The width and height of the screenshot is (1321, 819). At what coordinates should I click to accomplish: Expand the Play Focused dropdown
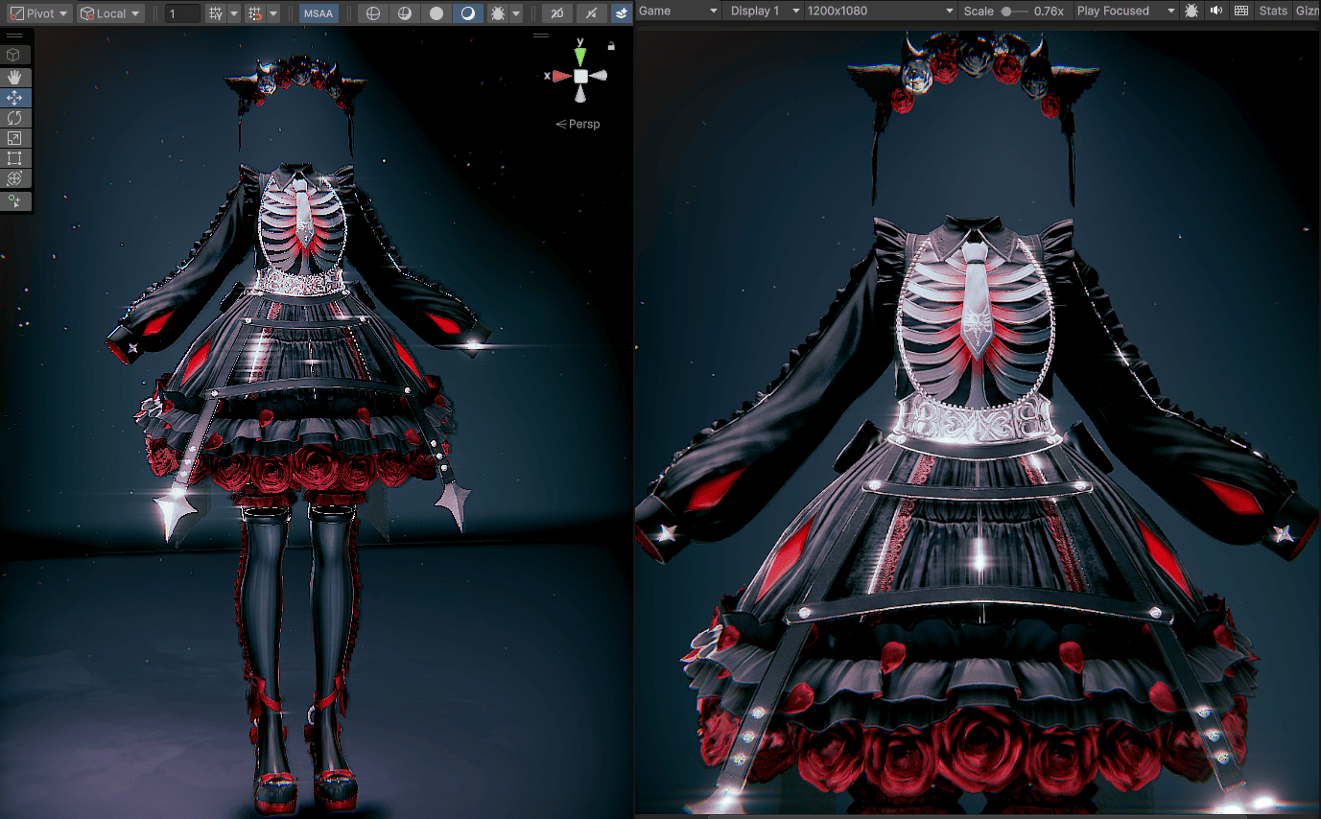1124,11
